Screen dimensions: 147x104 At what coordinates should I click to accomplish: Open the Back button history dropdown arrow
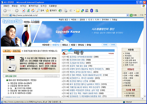(x=13, y=11)
